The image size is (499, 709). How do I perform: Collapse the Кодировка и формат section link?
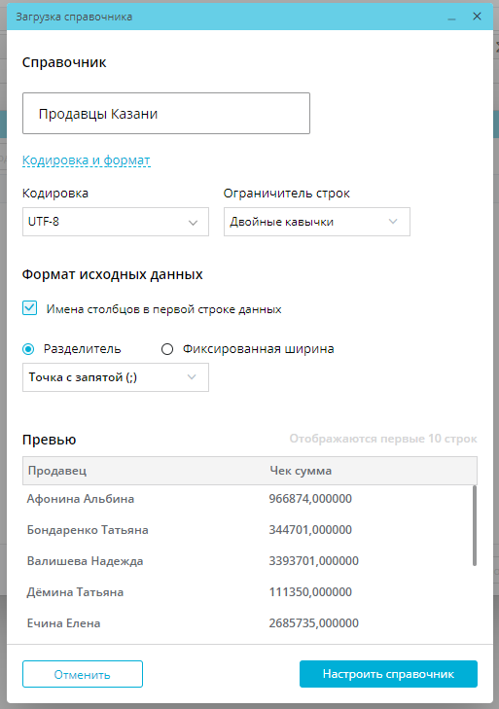pyautogui.click(x=86, y=160)
